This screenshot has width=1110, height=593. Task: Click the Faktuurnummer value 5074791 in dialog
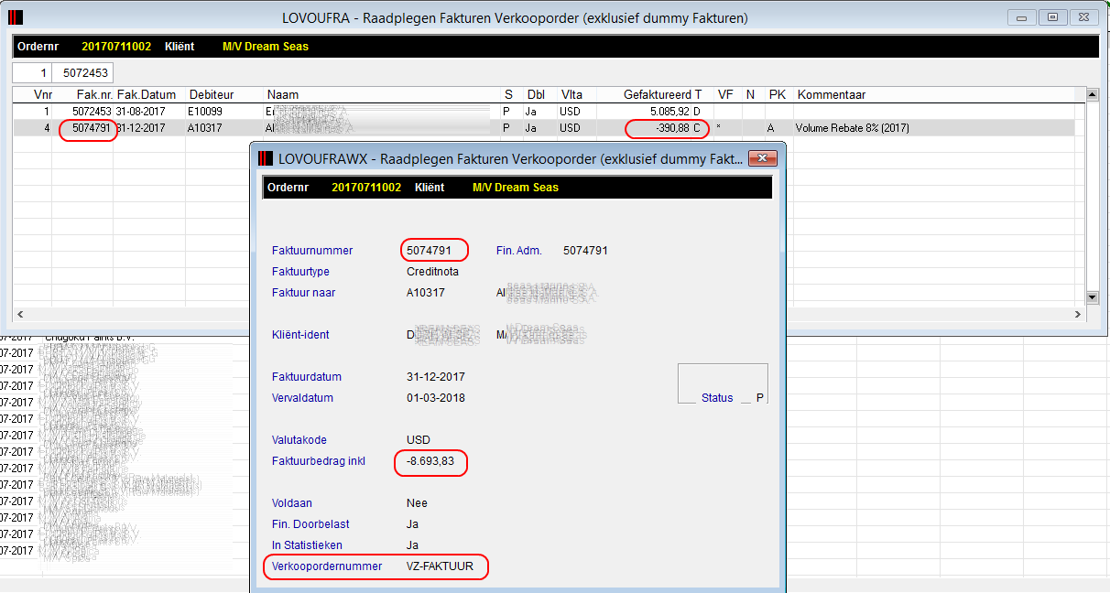(429, 251)
